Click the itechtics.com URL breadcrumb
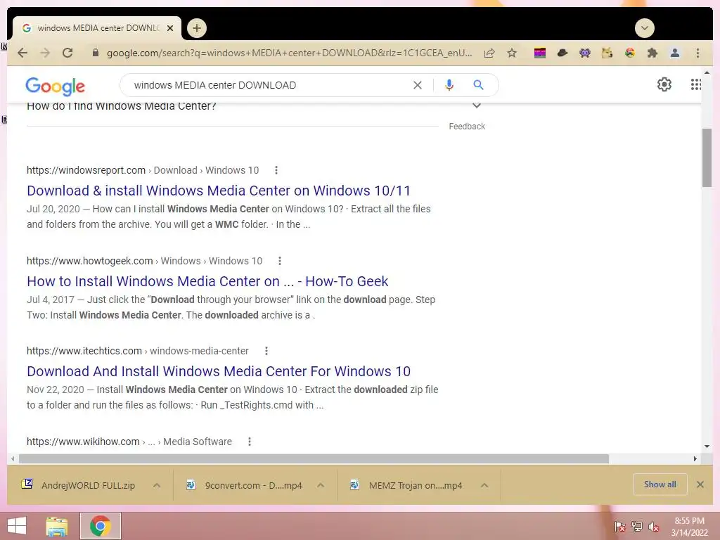The image size is (720, 540). click(x=138, y=351)
